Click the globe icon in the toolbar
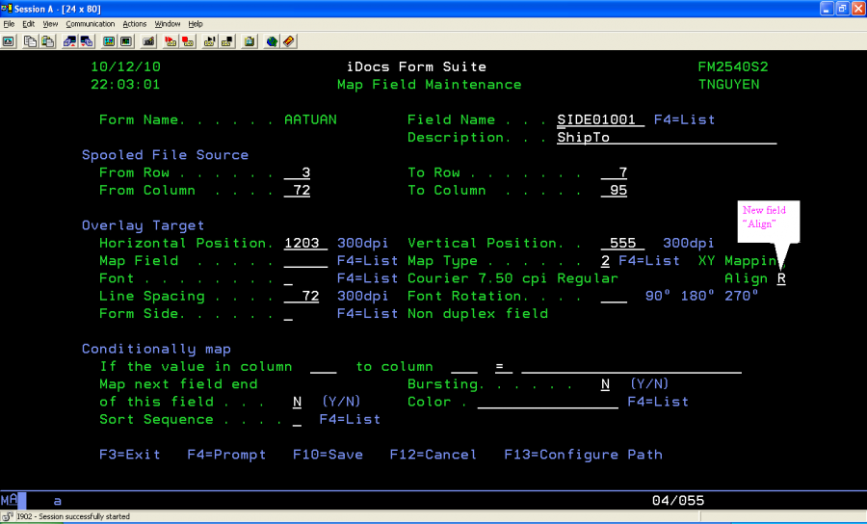Screen dimensions: 867x524 [x=273, y=41]
